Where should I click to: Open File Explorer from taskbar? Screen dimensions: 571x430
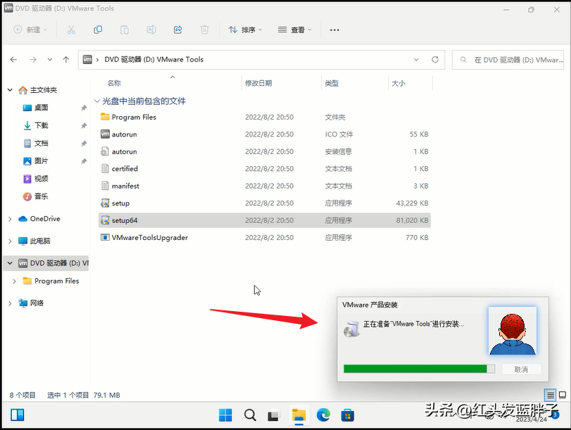pyautogui.click(x=299, y=415)
